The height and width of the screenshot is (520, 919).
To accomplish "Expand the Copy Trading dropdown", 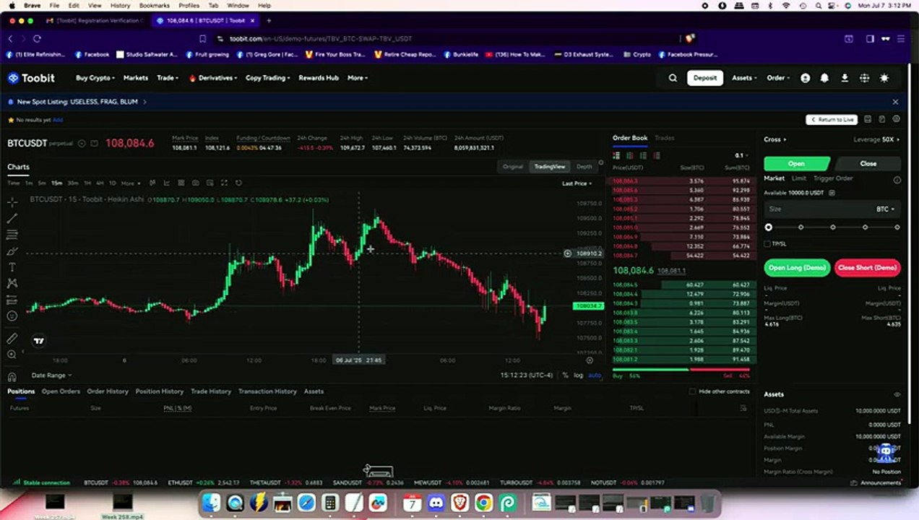I will coord(267,78).
